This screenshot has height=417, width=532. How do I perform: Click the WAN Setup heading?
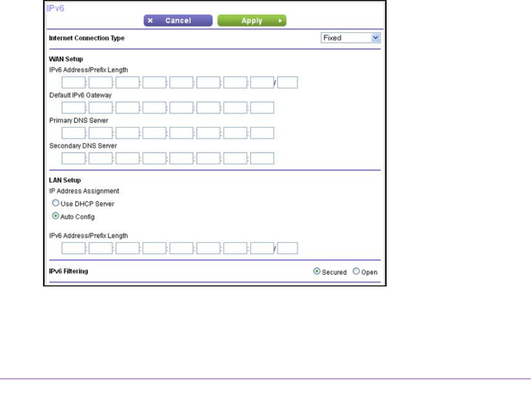click(66, 59)
